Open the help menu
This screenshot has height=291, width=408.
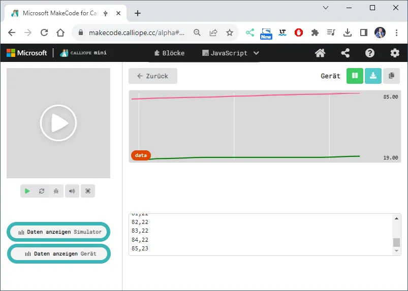point(370,53)
